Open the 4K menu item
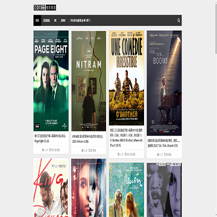The height and width of the screenshot is (217, 217). [55, 20]
